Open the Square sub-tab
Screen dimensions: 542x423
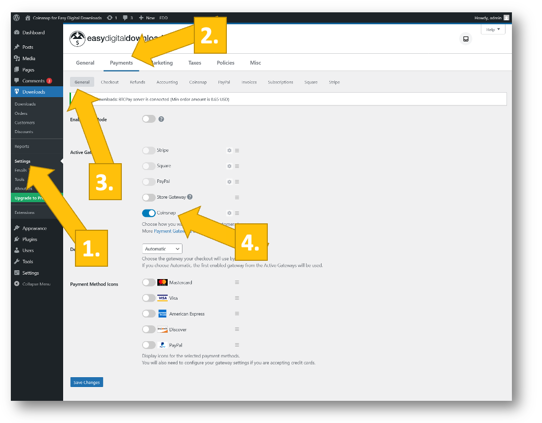(311, 82)
